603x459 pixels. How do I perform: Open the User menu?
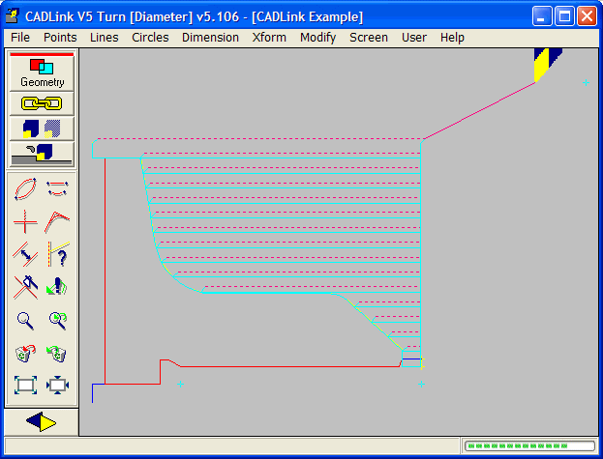[414, 38]
